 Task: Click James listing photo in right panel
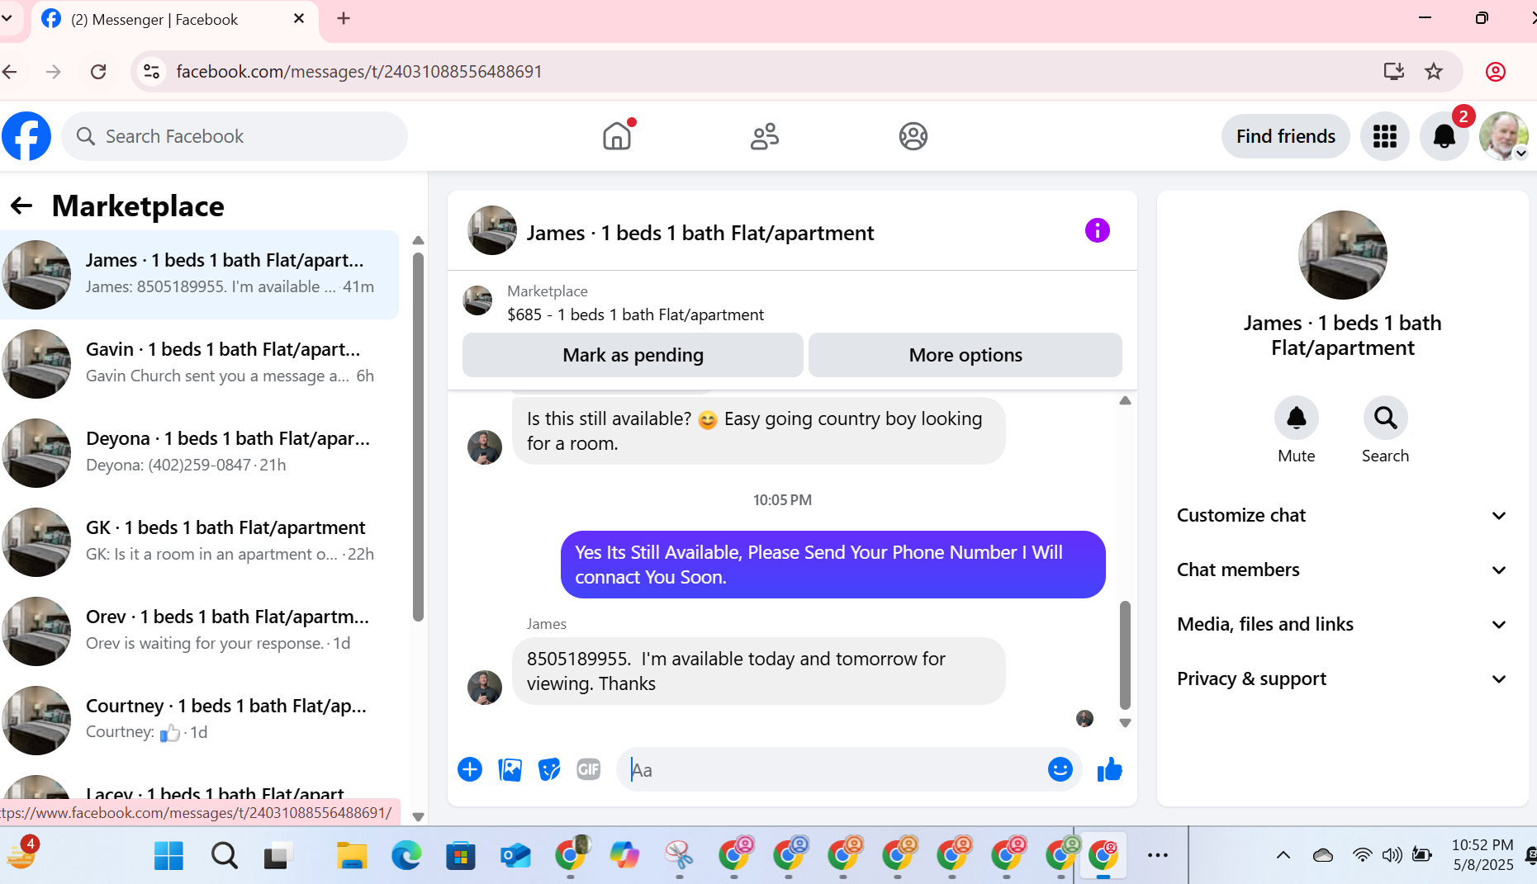1343,255
